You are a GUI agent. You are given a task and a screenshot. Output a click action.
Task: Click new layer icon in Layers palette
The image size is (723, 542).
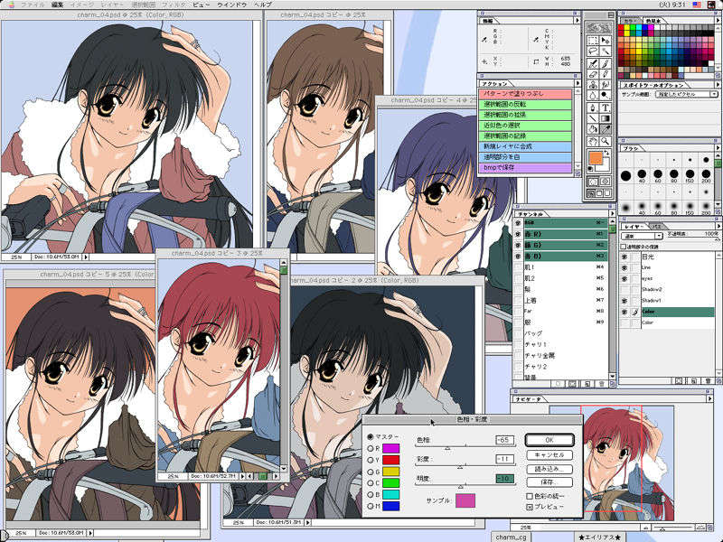point(694,381)
